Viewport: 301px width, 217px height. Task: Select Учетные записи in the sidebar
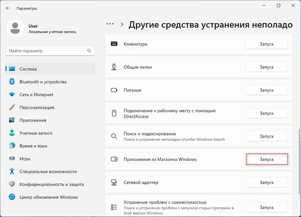[50, 133]
